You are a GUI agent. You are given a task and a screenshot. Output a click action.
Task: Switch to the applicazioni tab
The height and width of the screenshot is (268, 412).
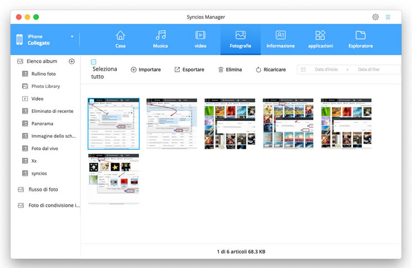point(321,39)
